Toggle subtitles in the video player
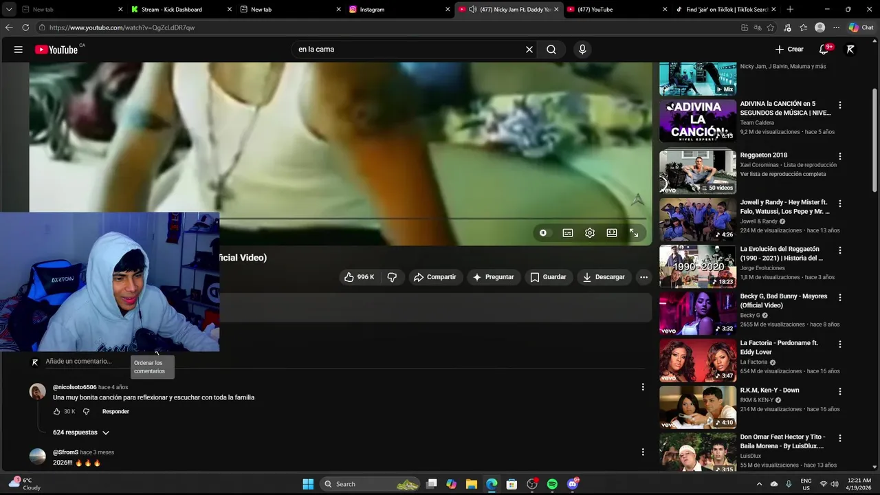This screenshot has width=880, height=495. click(568, 233)
